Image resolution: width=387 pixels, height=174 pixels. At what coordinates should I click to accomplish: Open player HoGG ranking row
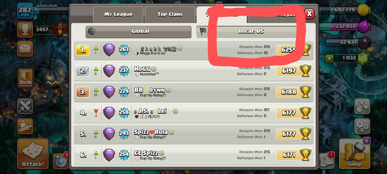point(194,71)
